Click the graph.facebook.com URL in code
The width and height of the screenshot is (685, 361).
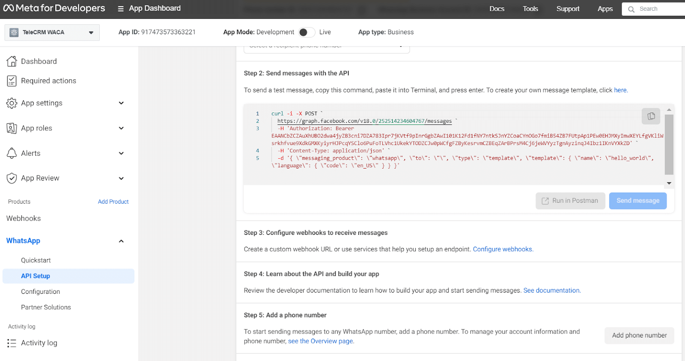coord(364,121)
